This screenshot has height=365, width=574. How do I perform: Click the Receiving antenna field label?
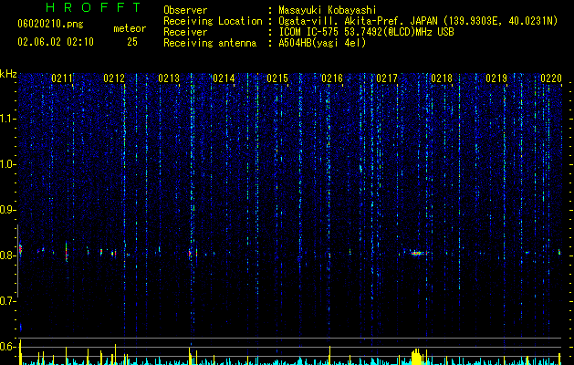(x=210, y=43)
